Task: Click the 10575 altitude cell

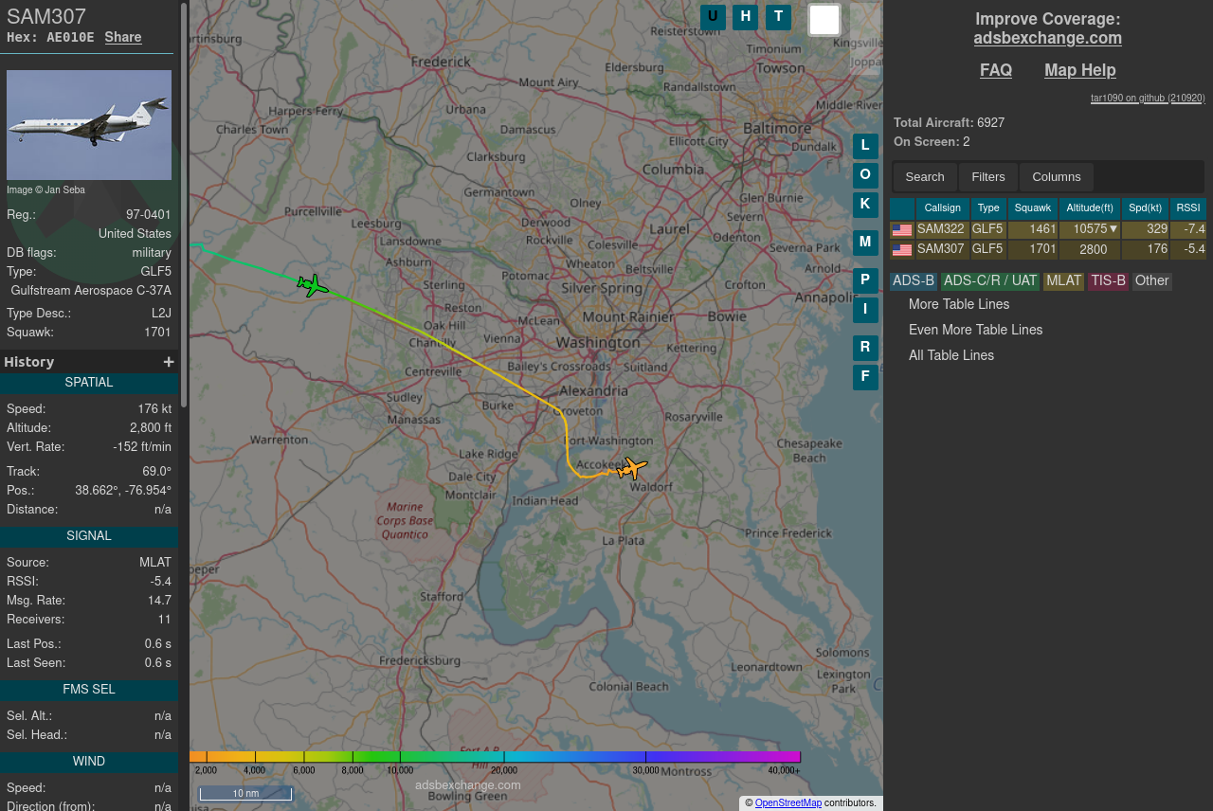Action: (1090, 229)
